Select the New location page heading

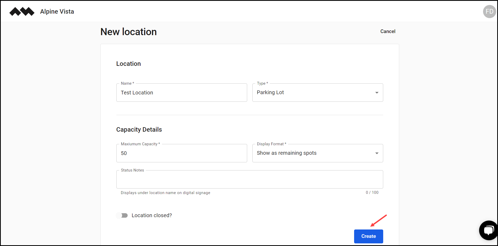pos(128,31)
